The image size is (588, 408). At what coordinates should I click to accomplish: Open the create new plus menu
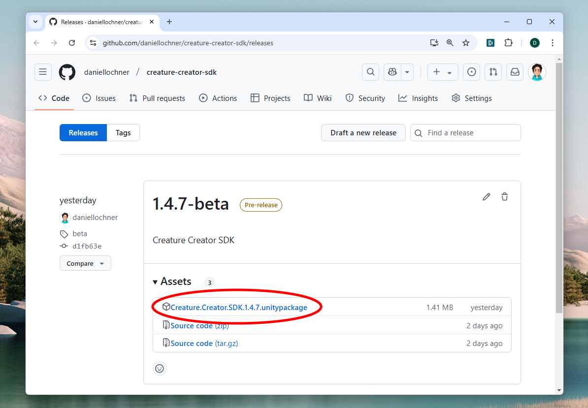443,72
